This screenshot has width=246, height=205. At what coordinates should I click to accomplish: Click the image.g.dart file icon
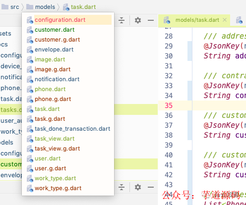pos(30,69)
